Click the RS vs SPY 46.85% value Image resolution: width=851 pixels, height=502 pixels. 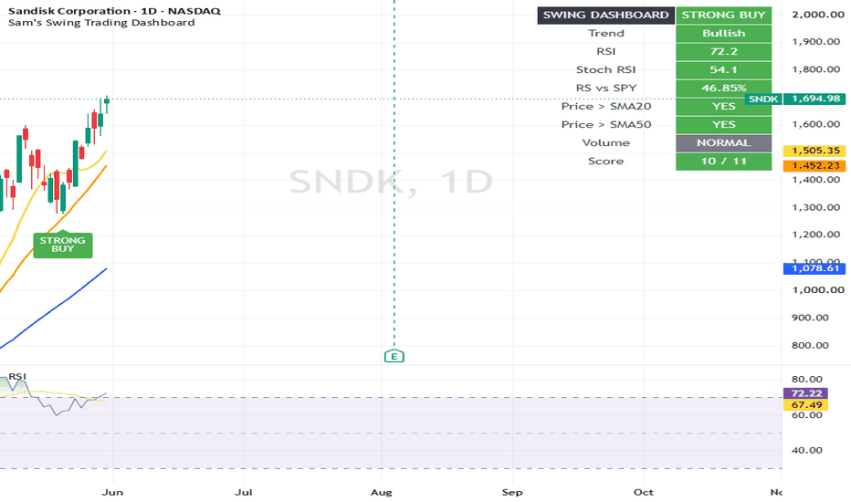tap(723, 88)
